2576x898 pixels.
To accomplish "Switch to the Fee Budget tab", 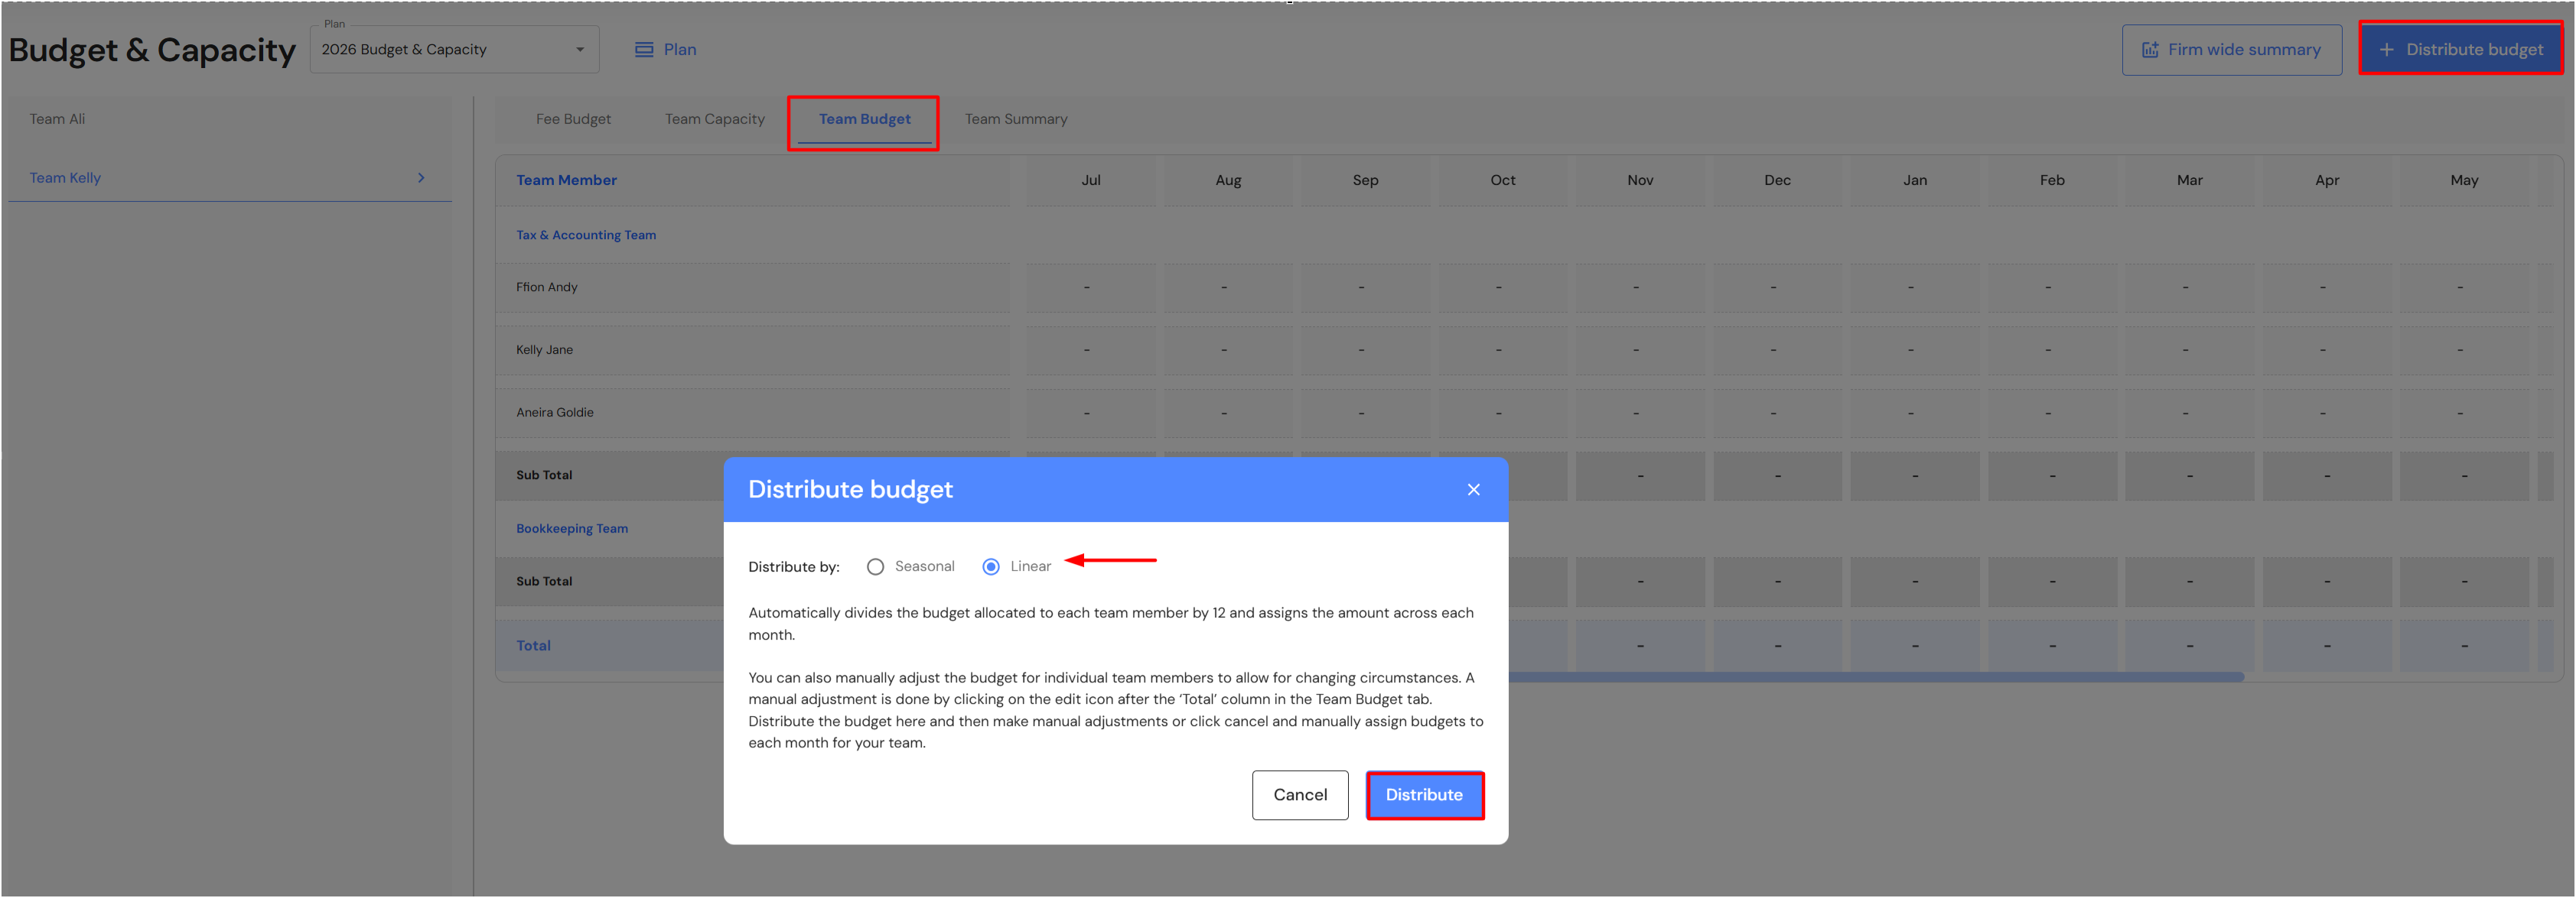I will [573, 119].
